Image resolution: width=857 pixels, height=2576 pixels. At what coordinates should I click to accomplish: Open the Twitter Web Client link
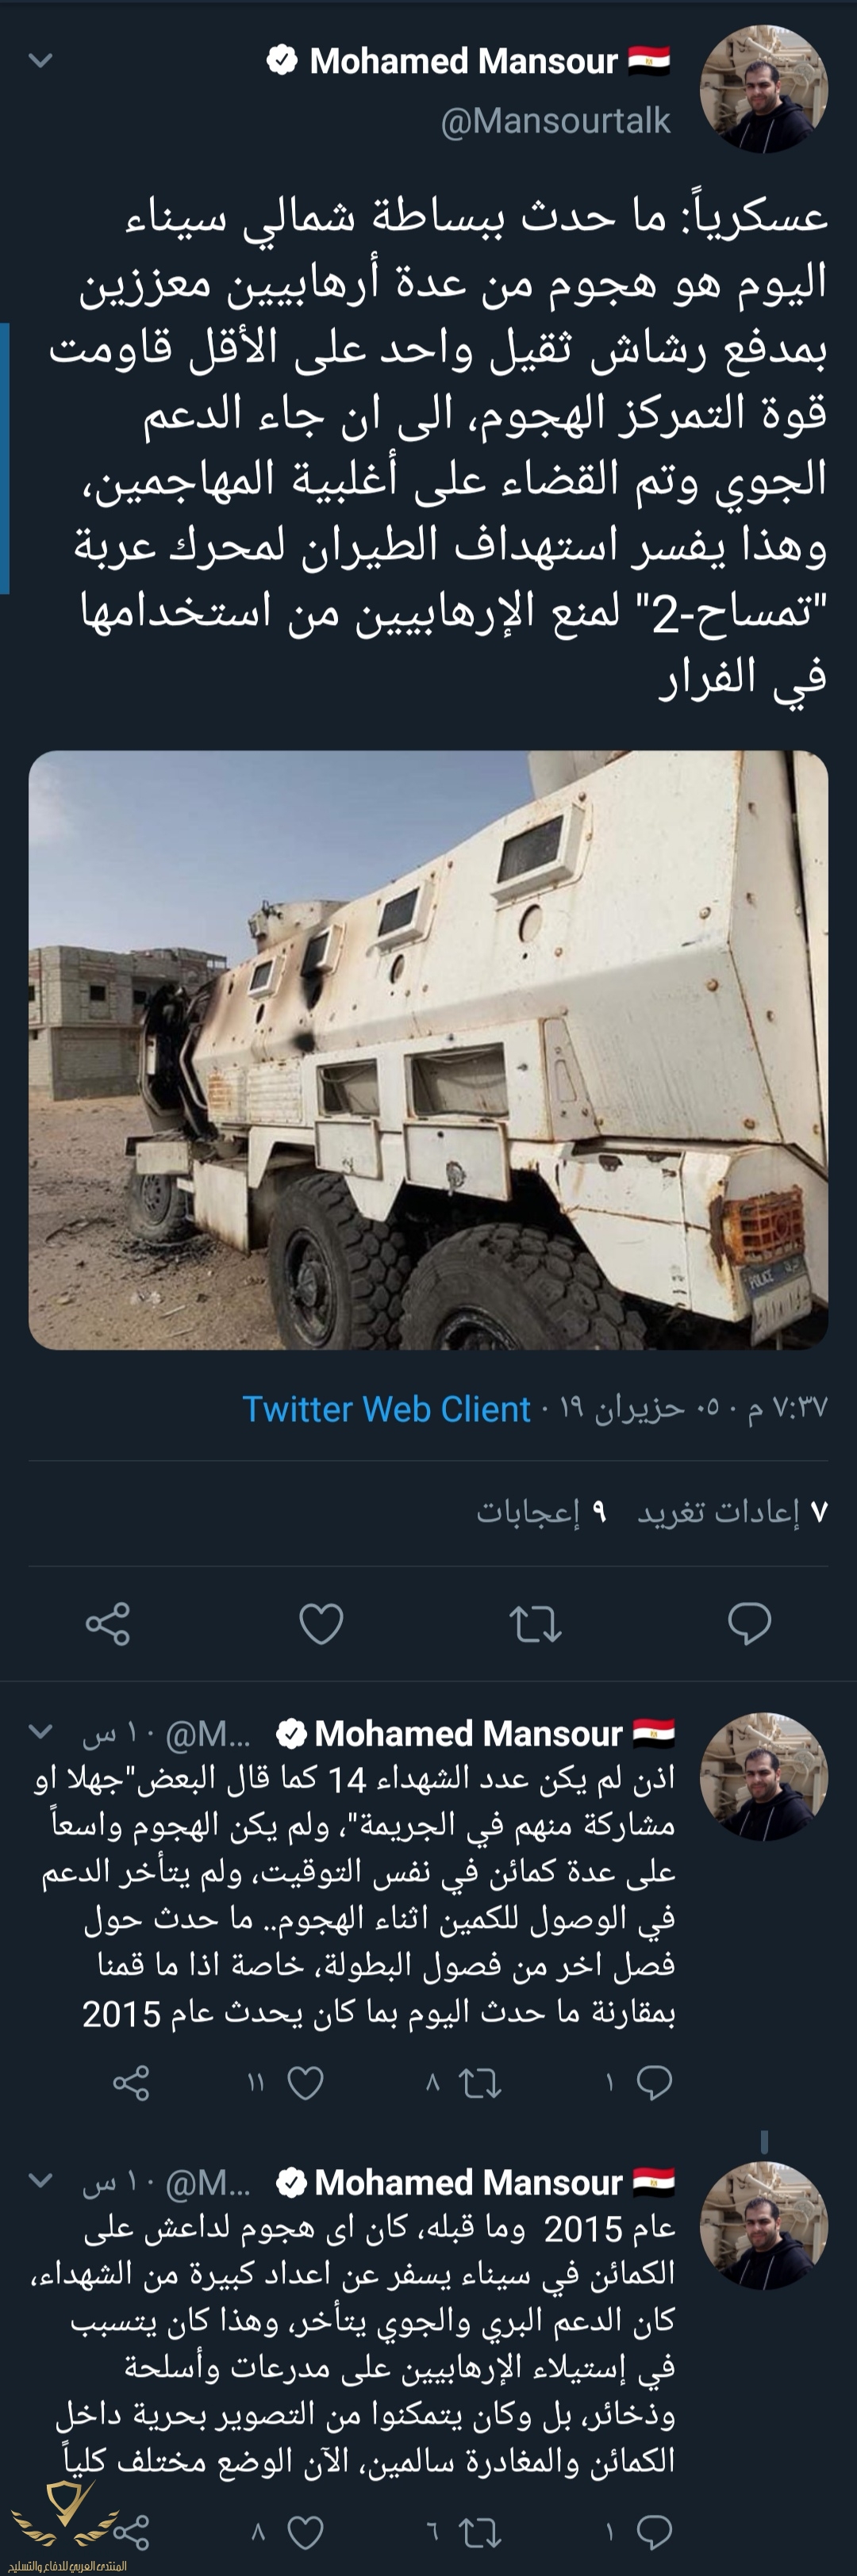(x=386, y=1409)
